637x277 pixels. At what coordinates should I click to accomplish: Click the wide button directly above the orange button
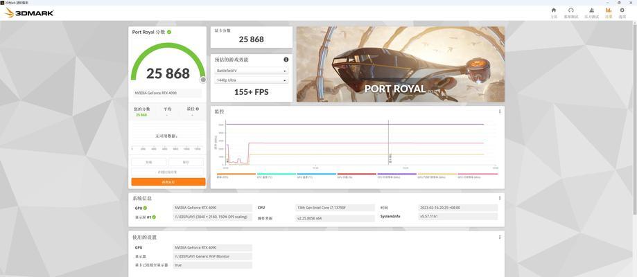tap(167, 172)
